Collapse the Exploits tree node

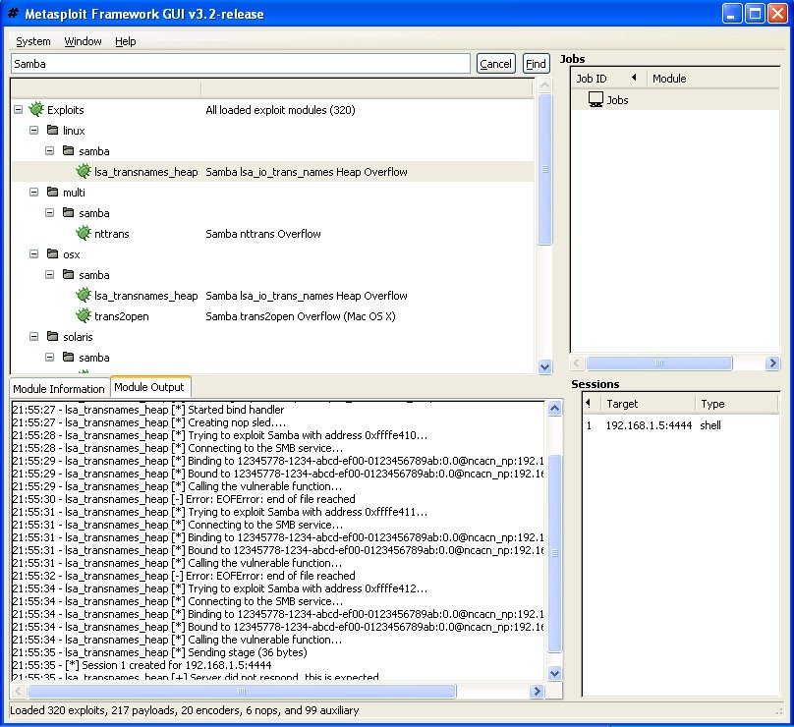tap(19, 109)
